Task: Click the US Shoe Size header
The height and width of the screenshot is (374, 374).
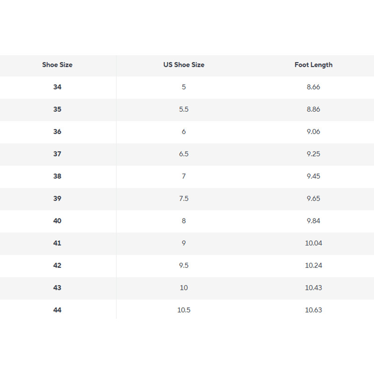Action: (x=184, y=65)
